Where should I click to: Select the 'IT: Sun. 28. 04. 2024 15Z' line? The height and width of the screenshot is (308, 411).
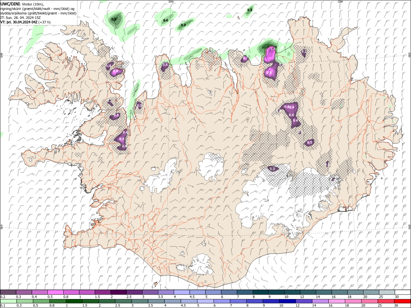pos(21,18)
